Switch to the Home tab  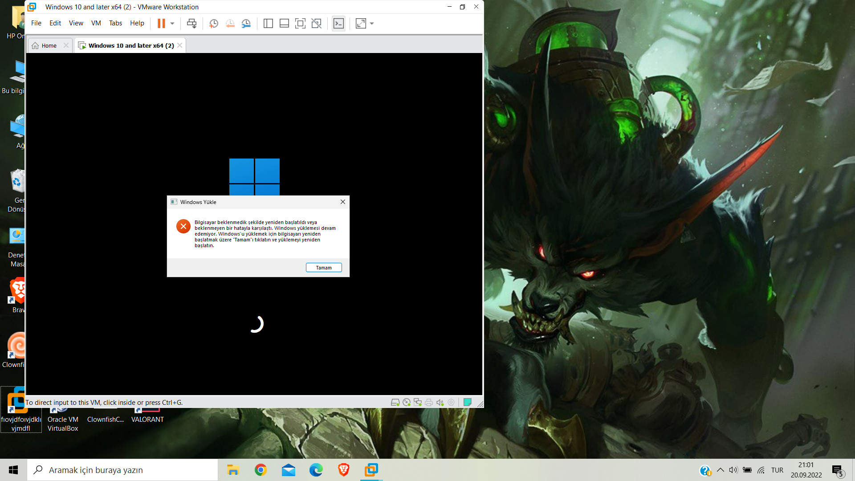[49, 45]
